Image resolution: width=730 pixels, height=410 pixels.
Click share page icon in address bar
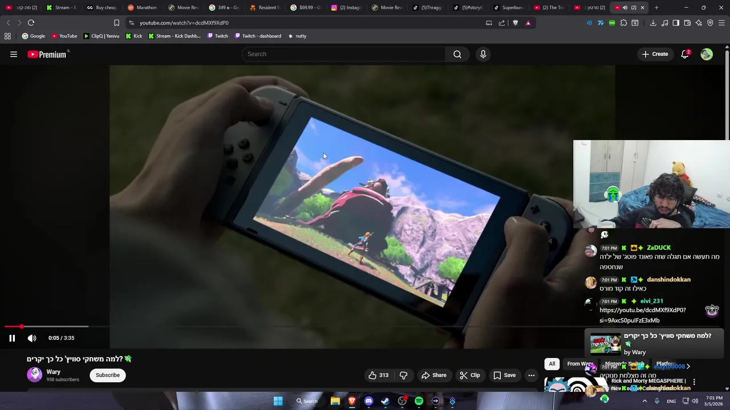point(502,23)
